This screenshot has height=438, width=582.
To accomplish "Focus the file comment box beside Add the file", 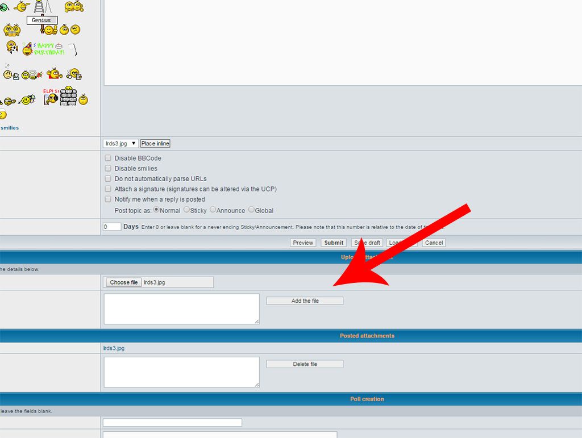I will [x=181, y=309].
